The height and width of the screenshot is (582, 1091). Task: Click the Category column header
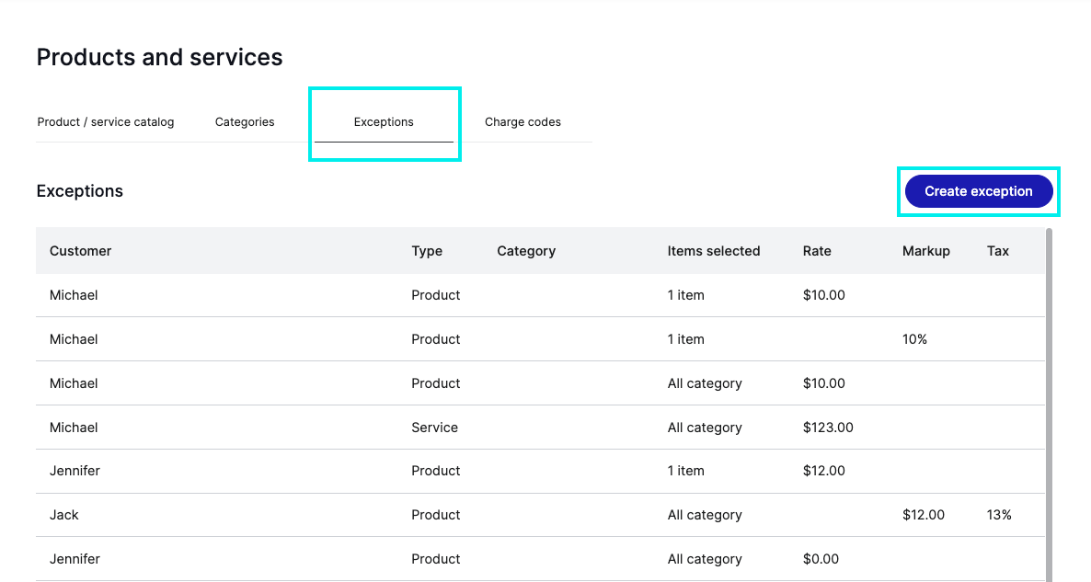coord(526,251)
